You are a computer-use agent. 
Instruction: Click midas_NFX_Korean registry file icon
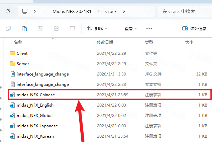12,136
